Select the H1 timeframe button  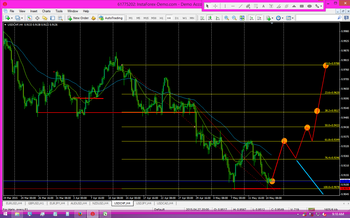[x=161, y=18]
